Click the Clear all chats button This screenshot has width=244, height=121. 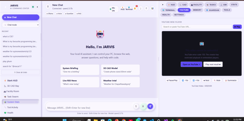21,72
